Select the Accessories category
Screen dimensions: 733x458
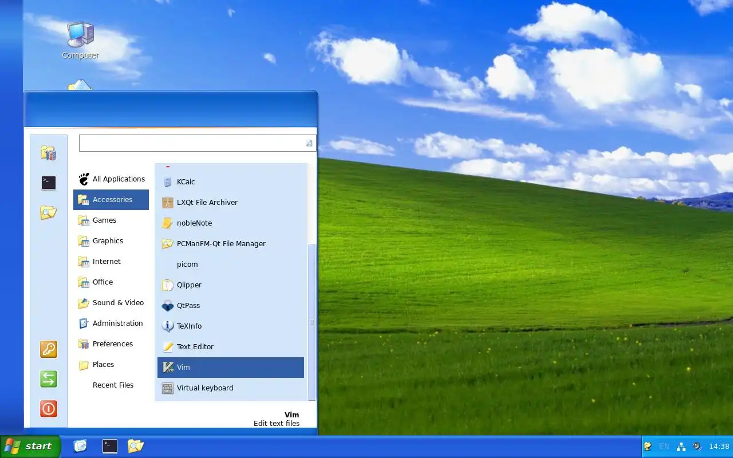coord(111,199)
